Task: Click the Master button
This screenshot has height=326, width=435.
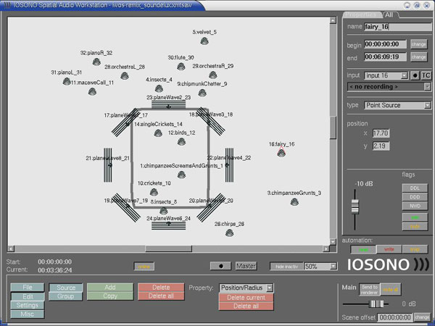Action: tap(246, 266)
